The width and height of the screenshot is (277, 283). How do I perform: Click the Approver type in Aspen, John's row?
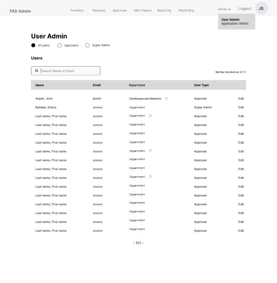[x=200, y=99]
